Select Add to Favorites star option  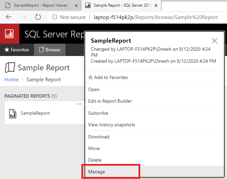(108, 77)
